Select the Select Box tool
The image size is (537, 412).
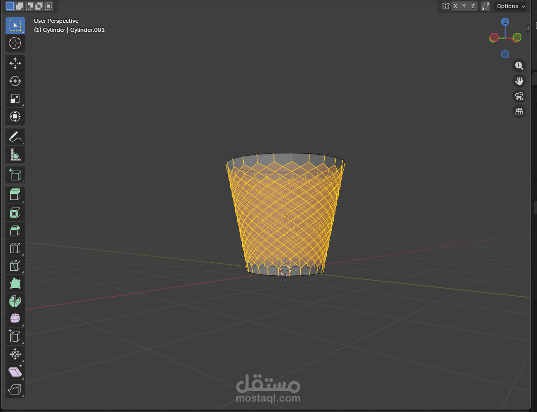click(15, 25)
